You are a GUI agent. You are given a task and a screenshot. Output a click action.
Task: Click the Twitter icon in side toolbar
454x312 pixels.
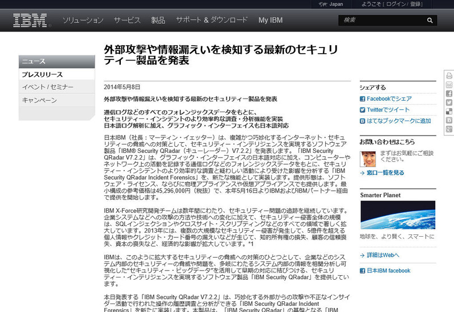coord(449,102)
